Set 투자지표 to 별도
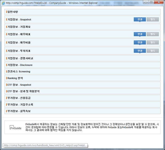The image size is (165, 150). pyautogui.click(x=152, y=51)
